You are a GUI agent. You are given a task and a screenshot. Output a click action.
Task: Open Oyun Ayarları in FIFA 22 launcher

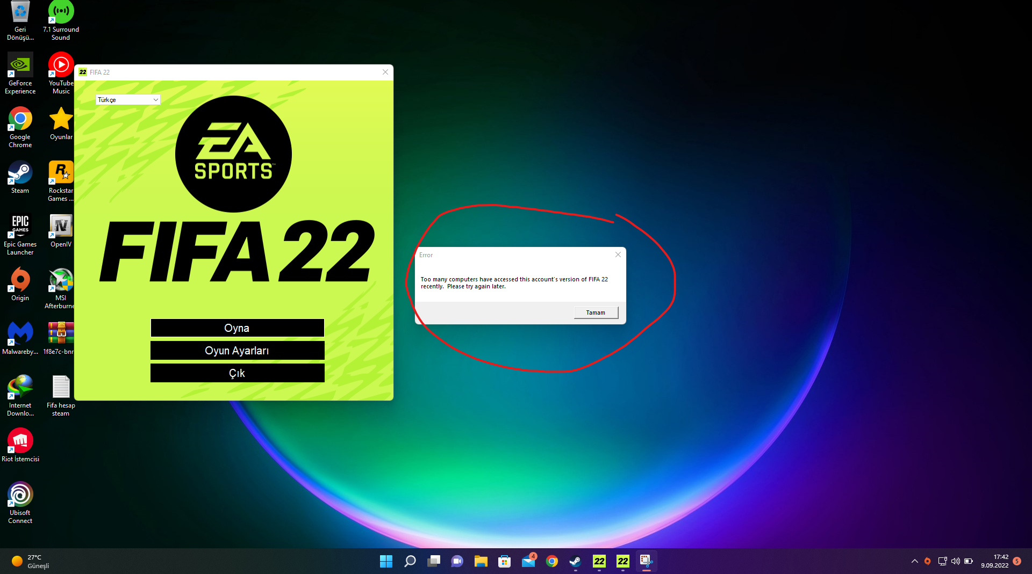click(237, 351)
